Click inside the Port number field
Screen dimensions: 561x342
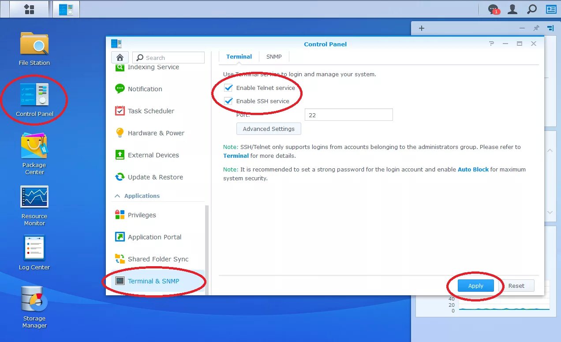tap(348, 115)
